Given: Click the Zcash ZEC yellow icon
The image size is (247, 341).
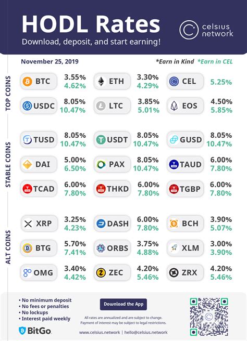Looking at the screenshot, I should (x=101, y=272).
